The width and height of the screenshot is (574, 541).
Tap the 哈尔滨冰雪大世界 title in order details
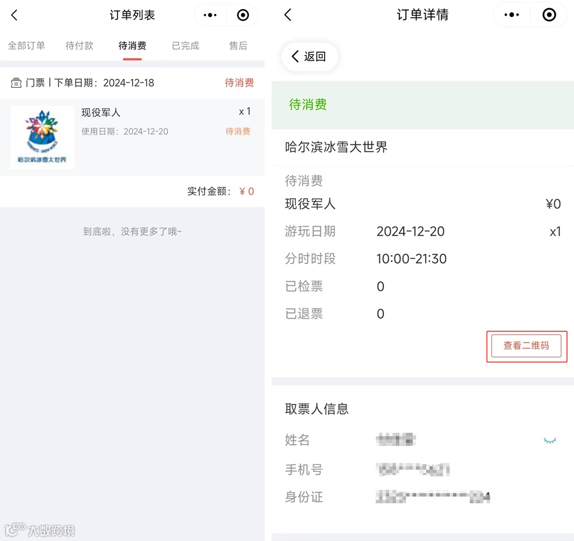tap(336, 147)
